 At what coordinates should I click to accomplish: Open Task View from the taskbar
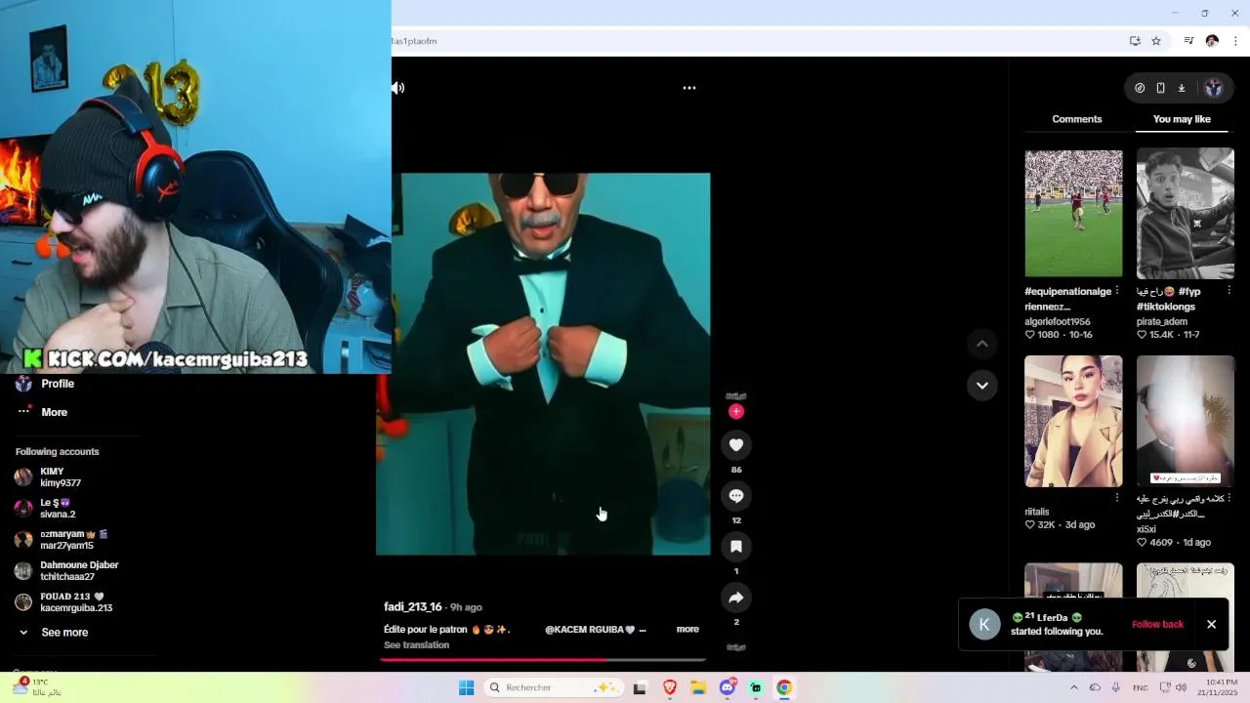(640, 687)
